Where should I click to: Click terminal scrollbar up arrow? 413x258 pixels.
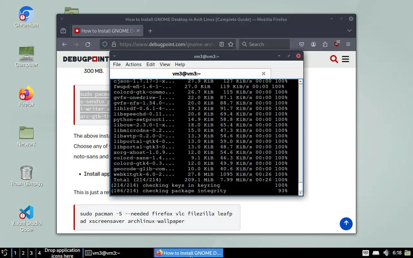[301, 82]
